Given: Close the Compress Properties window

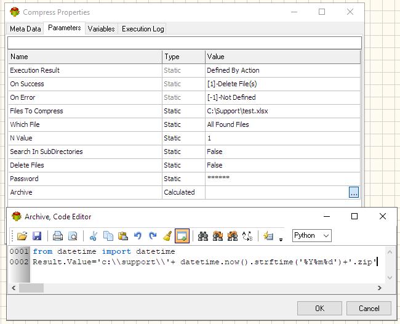Looking at the screenshot, I should coord(350,12).
